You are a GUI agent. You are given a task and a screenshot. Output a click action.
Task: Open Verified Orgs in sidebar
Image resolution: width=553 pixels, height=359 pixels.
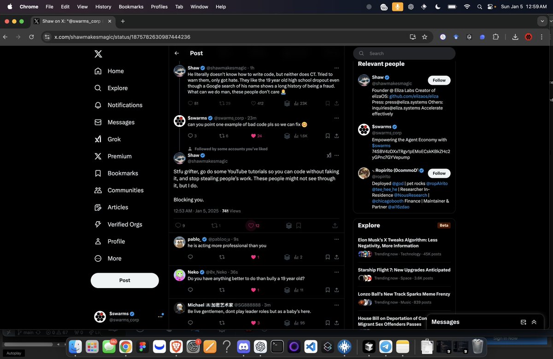pos(118,224)
